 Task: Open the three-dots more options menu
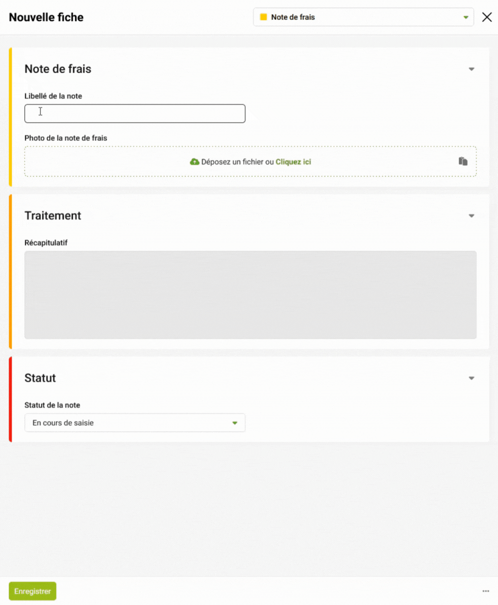click(x=485, y=591)
